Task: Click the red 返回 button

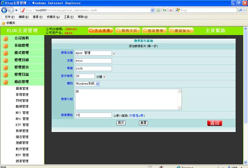Action: coord(214,123)
